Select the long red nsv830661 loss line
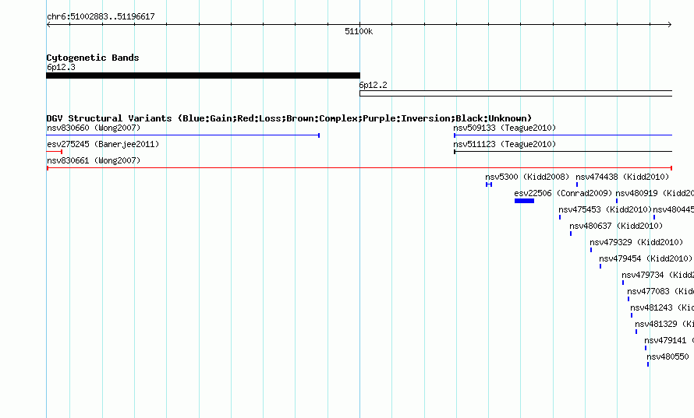The image size is (694, 418). 359,168
